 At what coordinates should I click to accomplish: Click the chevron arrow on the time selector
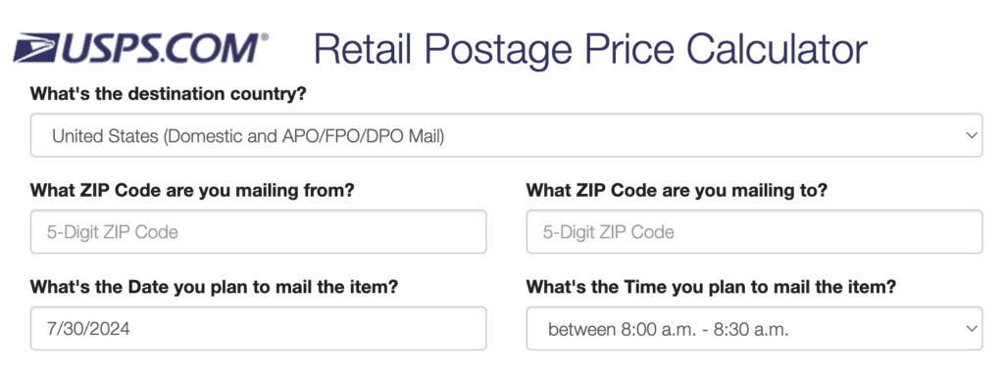click(x=972, y=328)
